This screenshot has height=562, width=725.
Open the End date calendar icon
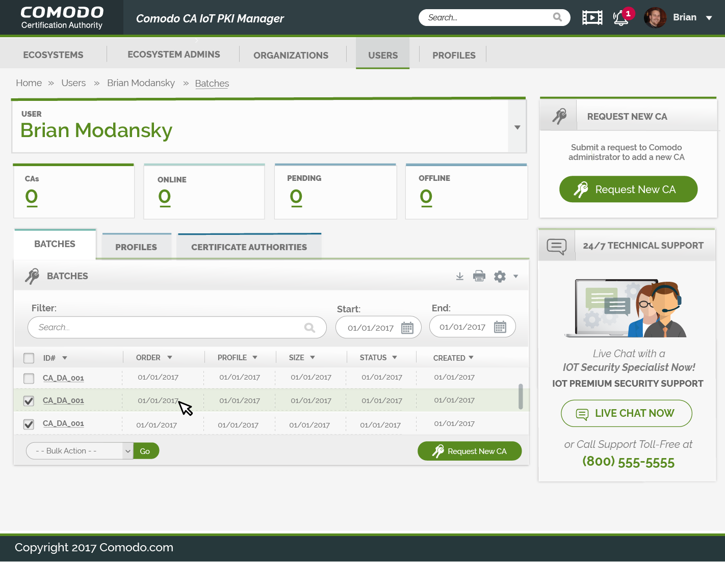tap(500, 327)
